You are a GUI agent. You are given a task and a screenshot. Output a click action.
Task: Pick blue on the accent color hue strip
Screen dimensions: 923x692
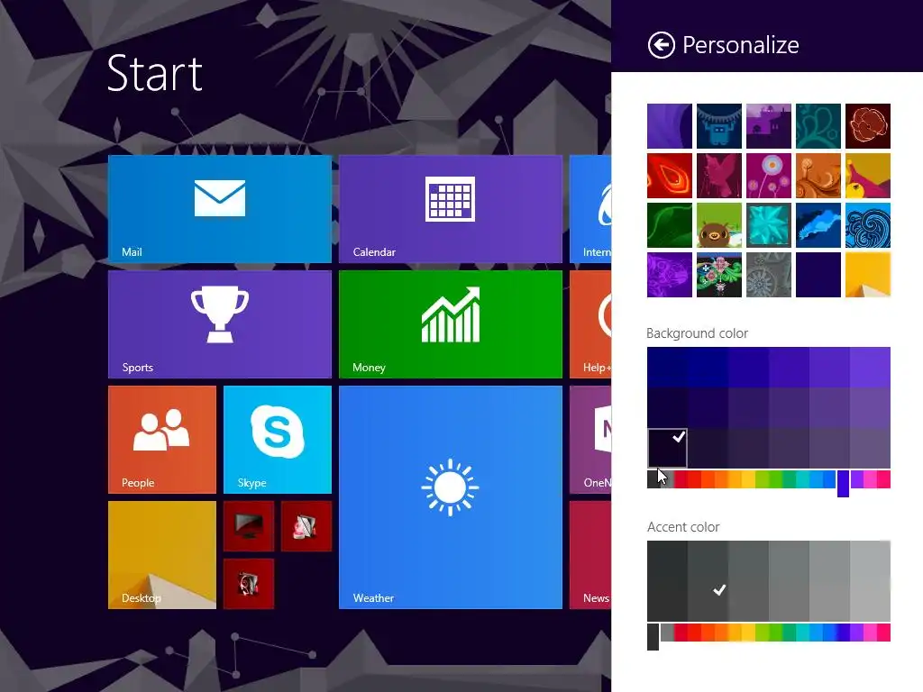click(829, 633)
